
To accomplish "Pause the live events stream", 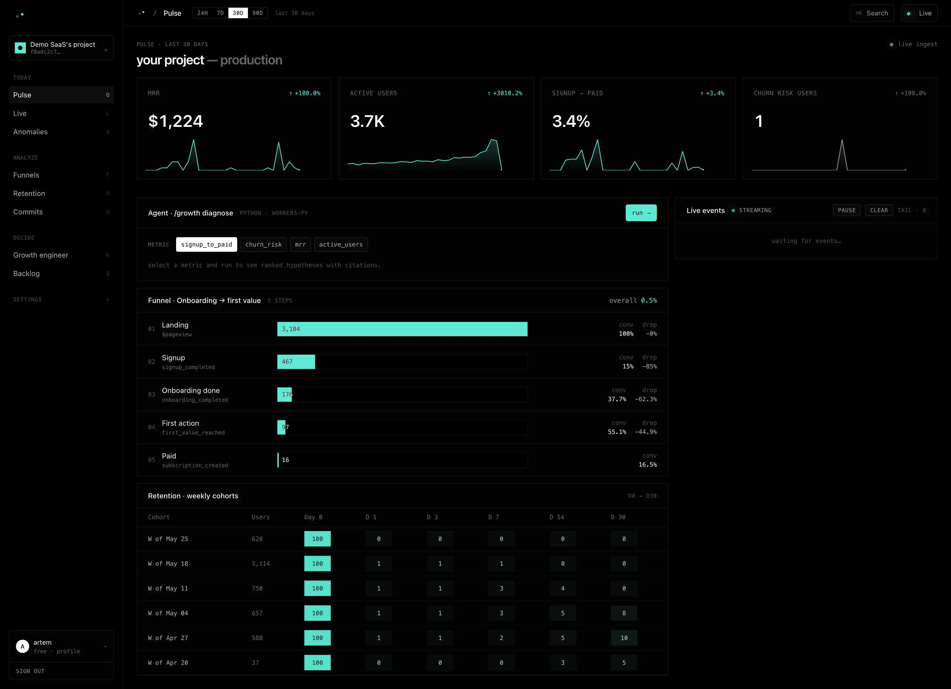I will point(847,210).
